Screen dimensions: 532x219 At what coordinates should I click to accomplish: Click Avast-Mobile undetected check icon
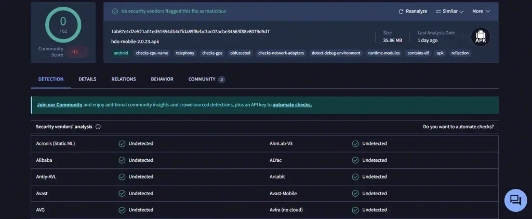(x=355, y=194)
